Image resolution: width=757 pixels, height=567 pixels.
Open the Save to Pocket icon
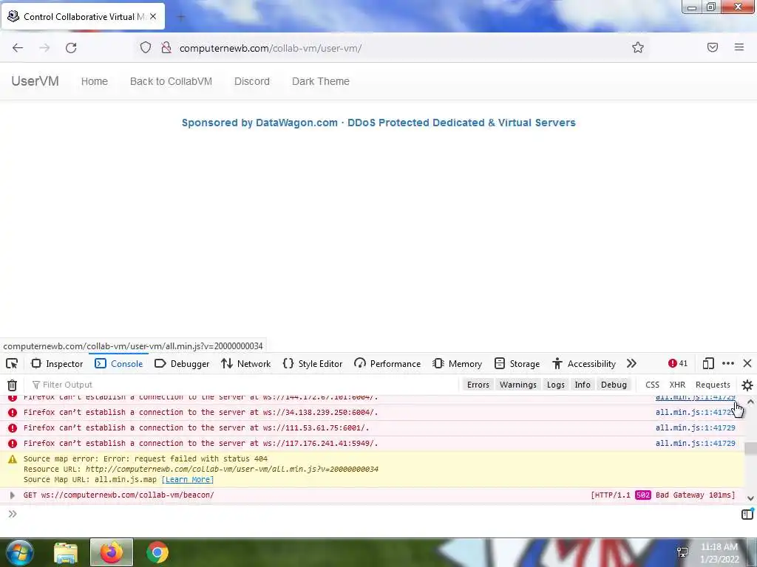tap(713, 47)
